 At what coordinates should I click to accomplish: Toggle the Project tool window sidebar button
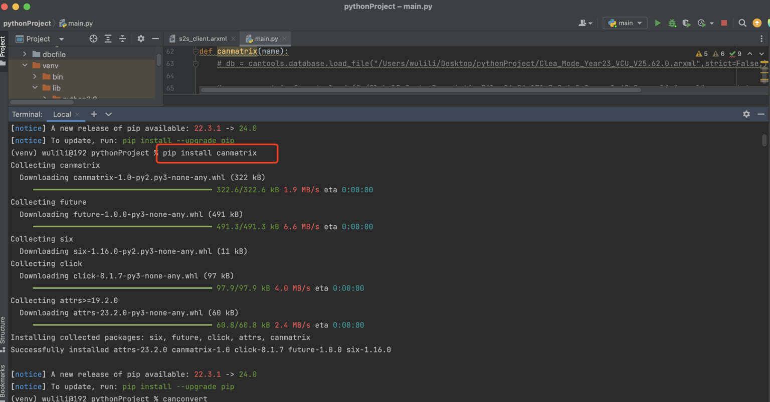point(3,50)
